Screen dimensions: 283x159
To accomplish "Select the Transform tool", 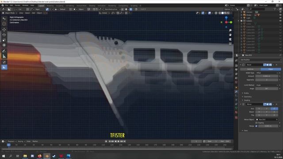I will coord(4,45).
